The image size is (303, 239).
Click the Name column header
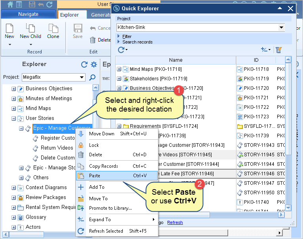[175, 60]
